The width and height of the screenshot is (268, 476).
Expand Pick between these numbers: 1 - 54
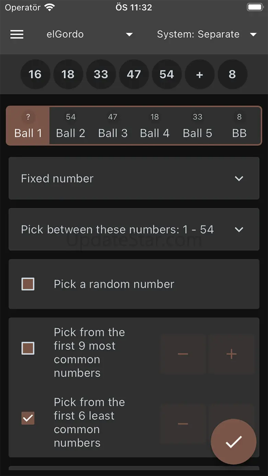134,229
